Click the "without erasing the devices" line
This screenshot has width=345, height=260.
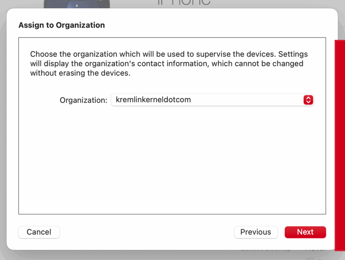point(80,73)
